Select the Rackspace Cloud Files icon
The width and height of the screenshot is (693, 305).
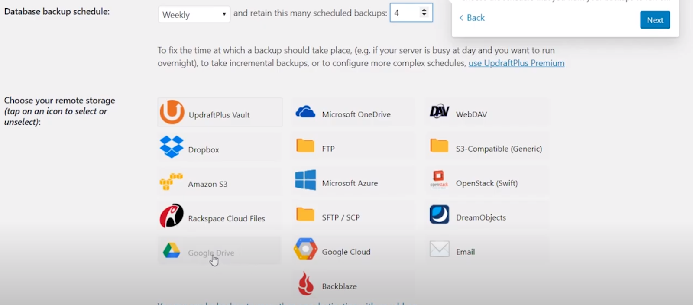172,216
